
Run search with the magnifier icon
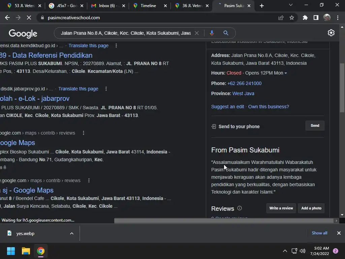[226, 33]
